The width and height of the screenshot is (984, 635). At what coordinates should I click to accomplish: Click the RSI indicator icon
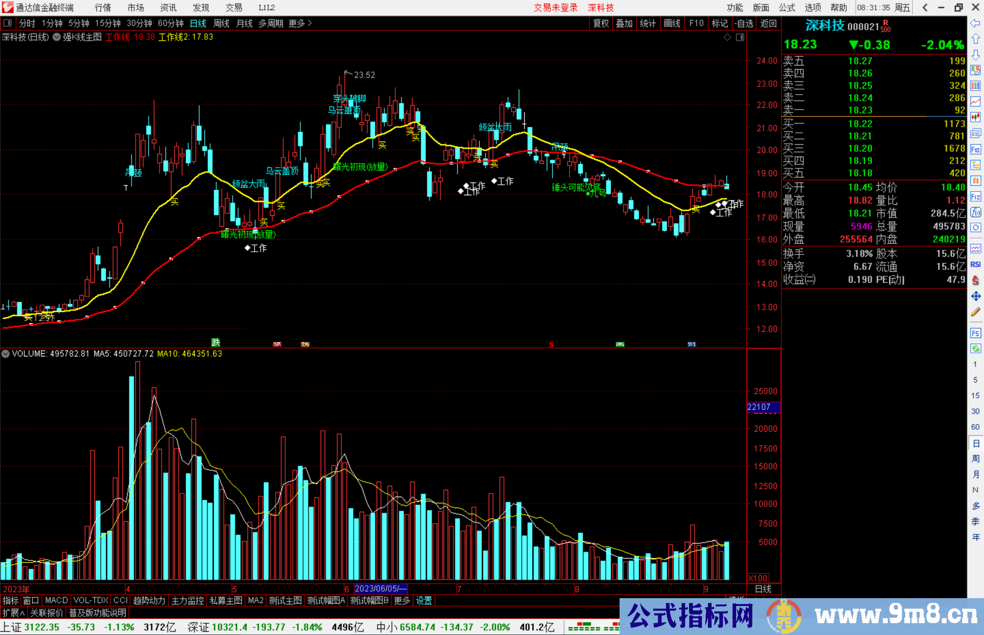(x=975, y=264)
